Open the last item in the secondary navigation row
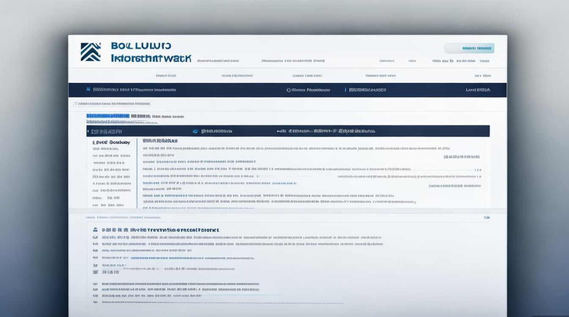 [483, 76]
